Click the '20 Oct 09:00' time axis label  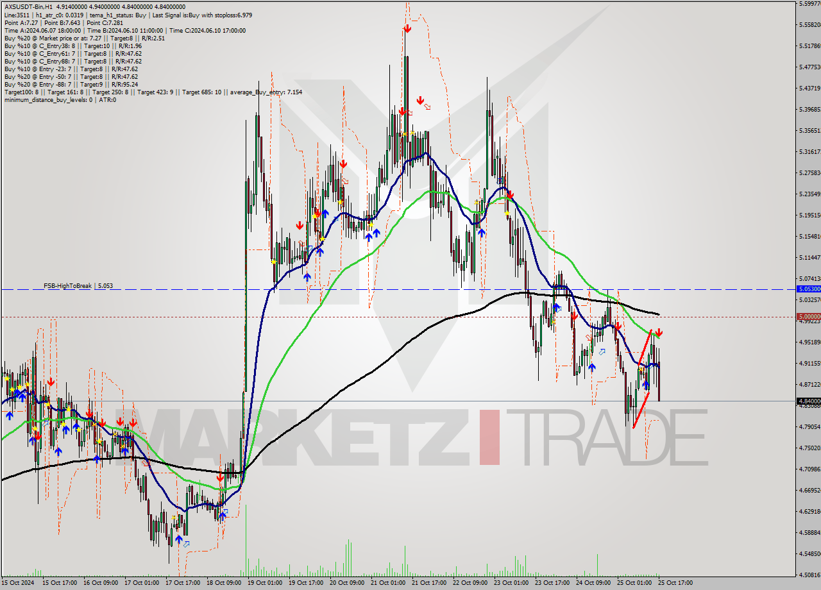346,583
